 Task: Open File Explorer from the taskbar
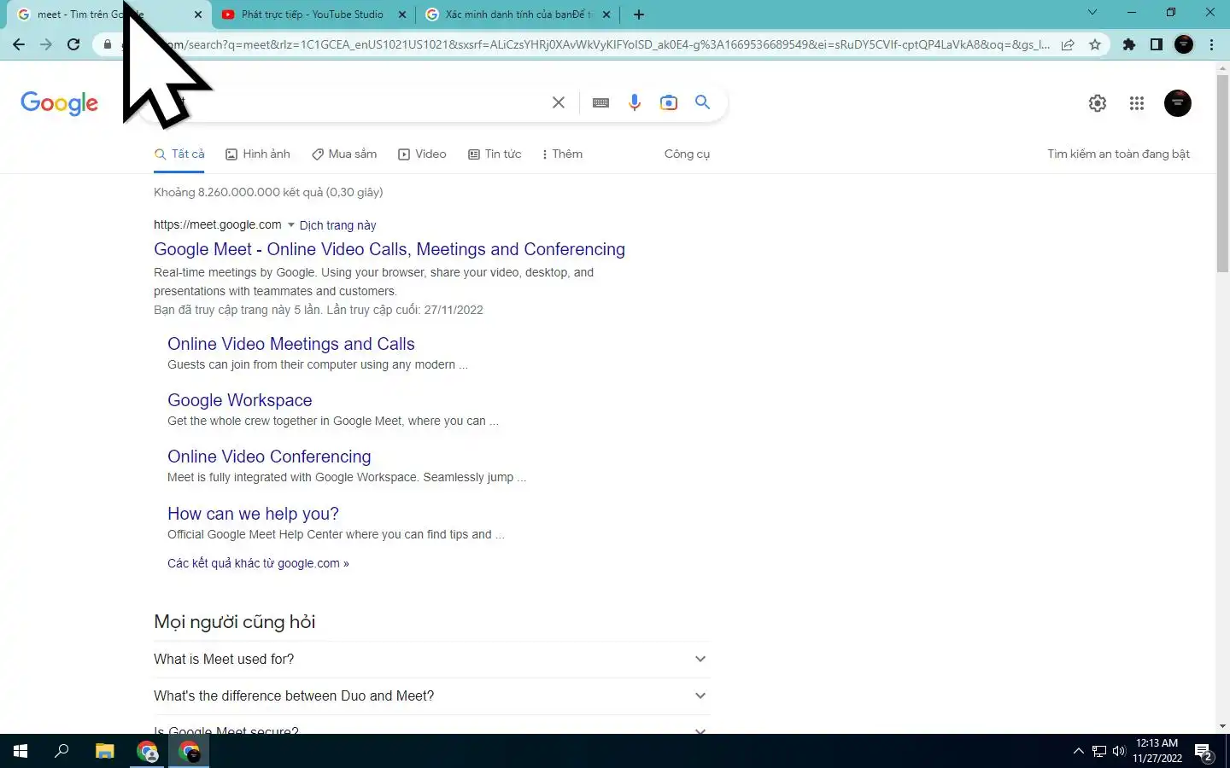pyautogui.click(x=104, y=751)
